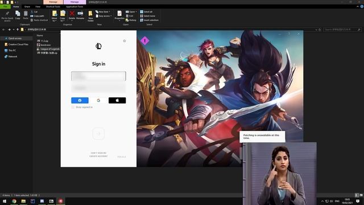The image size is (364, 205).
Task: Tick the Stay signed in checkbox
Action: pos(73,107)
